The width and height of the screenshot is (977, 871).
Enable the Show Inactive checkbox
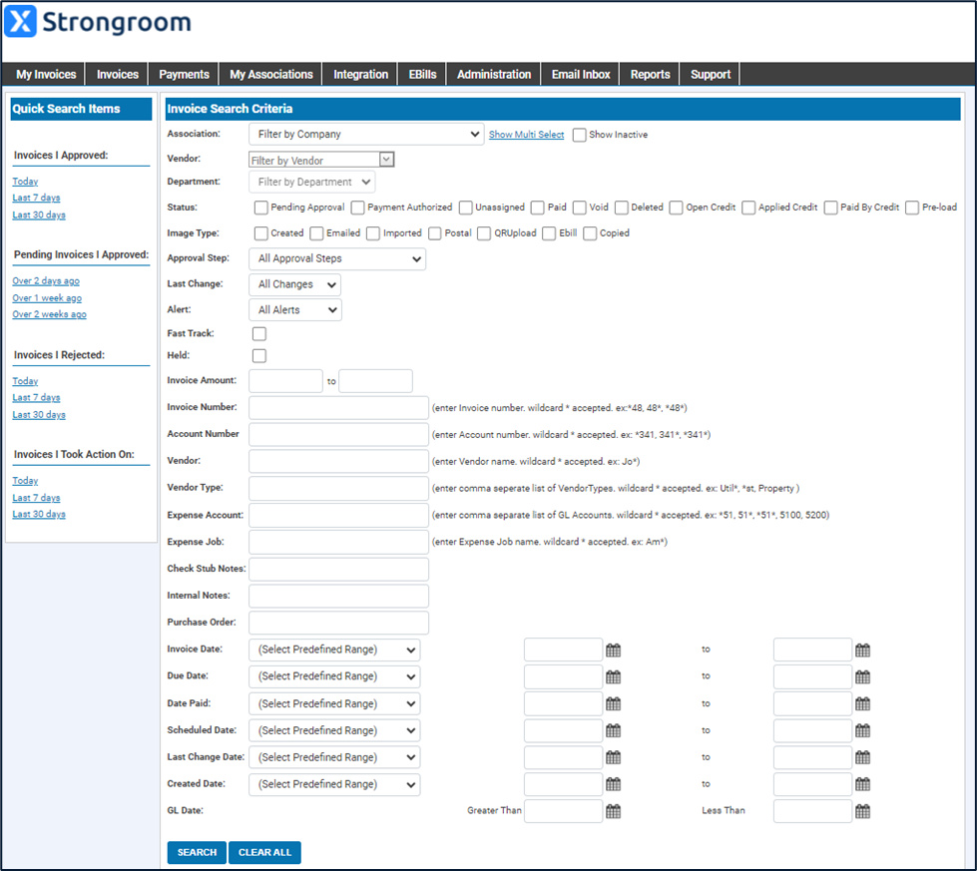580,135
